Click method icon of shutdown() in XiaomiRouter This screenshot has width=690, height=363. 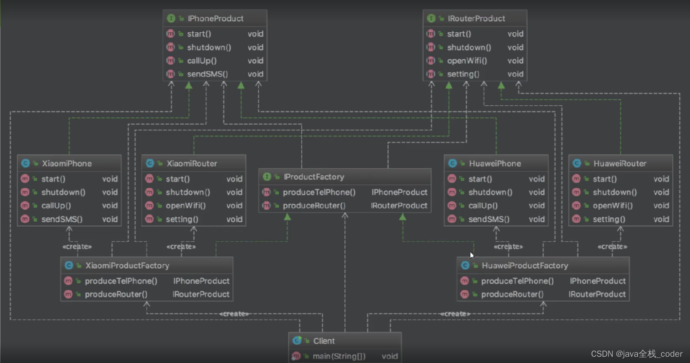149,192
